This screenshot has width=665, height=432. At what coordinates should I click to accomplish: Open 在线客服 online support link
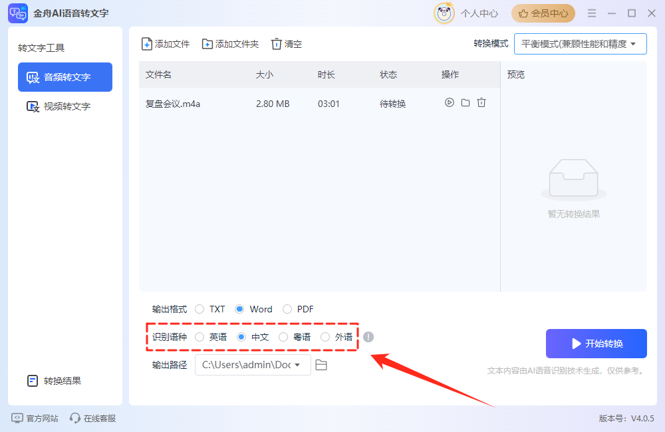point(93,419)
